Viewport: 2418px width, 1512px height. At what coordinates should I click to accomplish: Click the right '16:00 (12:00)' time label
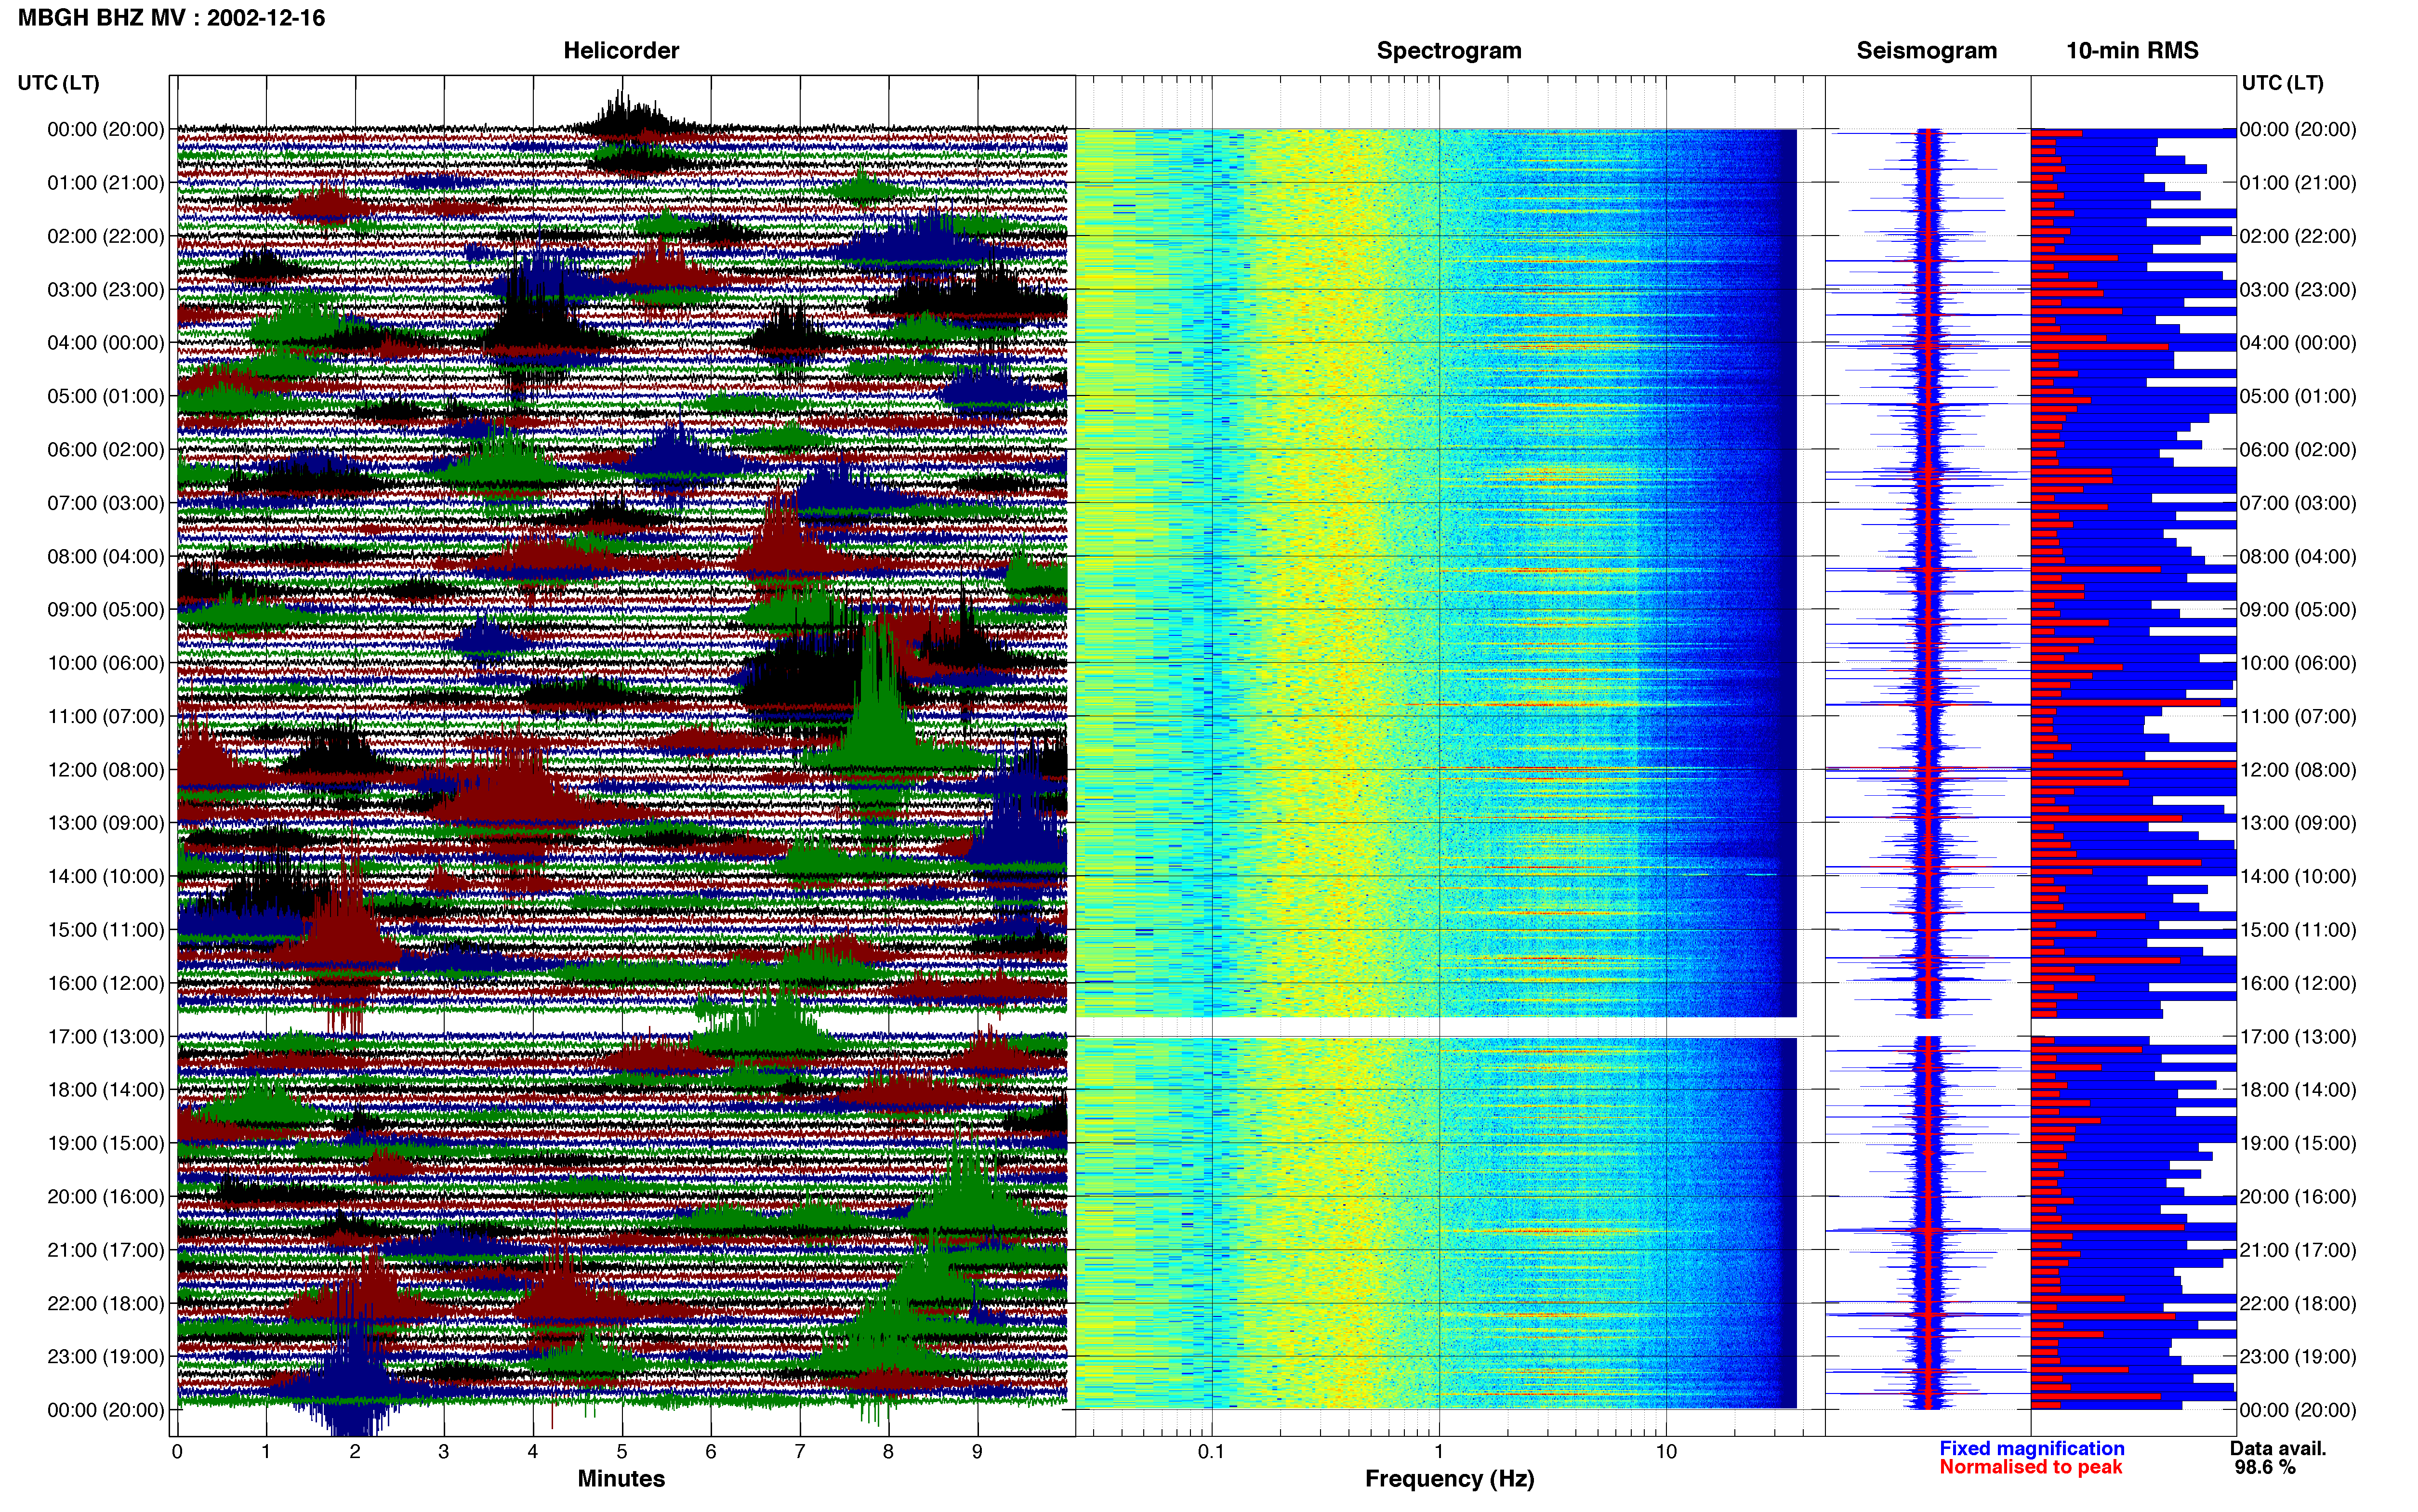2298,984
